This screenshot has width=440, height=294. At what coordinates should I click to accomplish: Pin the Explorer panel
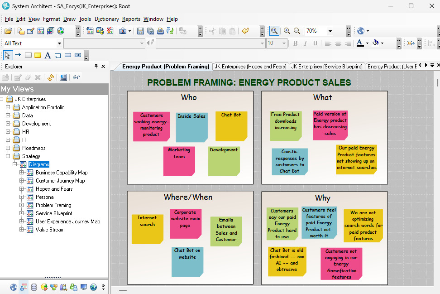(96, 66)
